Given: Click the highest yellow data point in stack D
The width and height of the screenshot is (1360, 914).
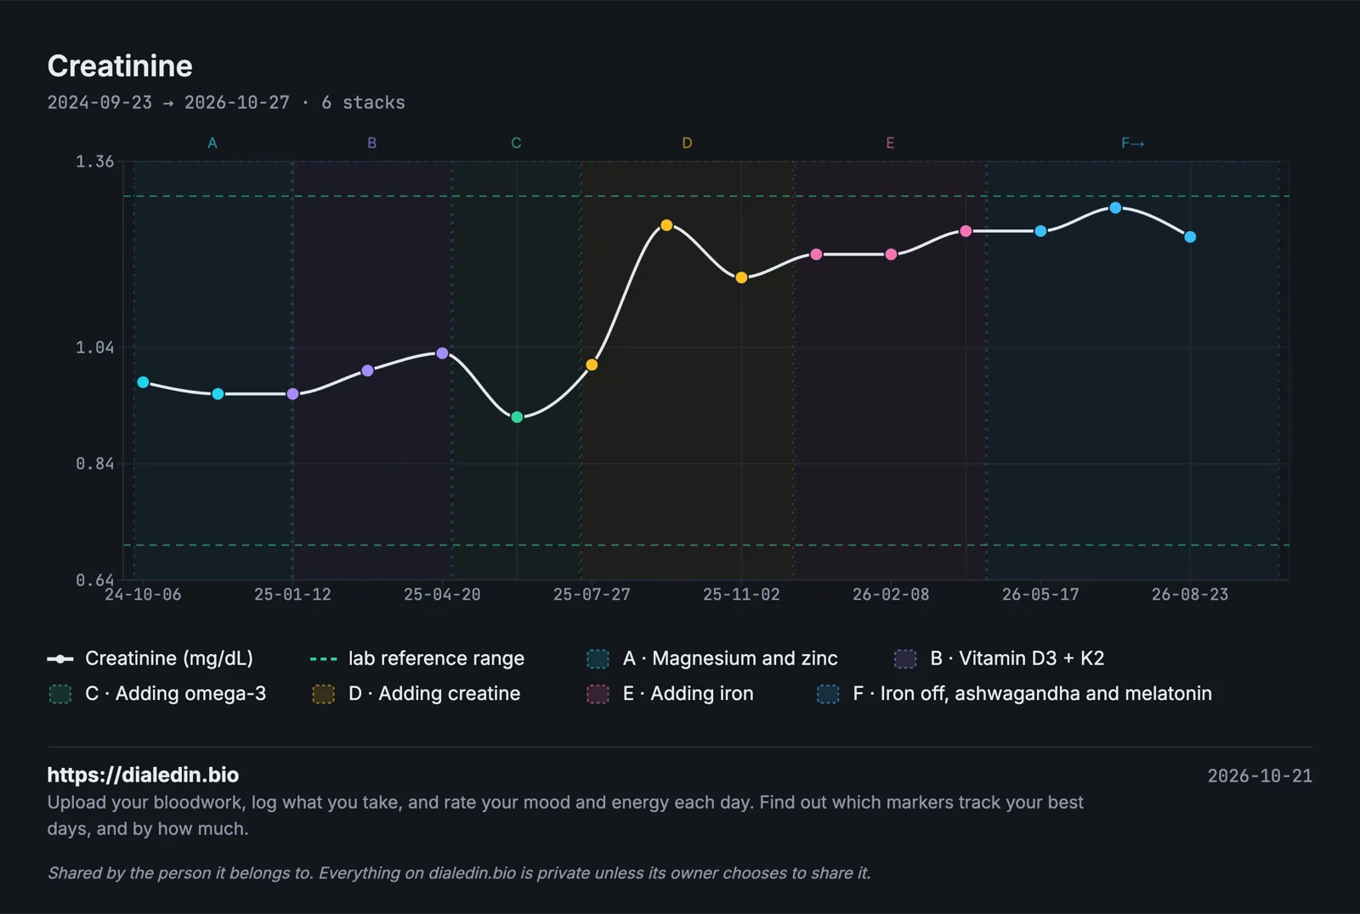Looking at the screenshot, I should pyautogui.click(x=666, y=225).
